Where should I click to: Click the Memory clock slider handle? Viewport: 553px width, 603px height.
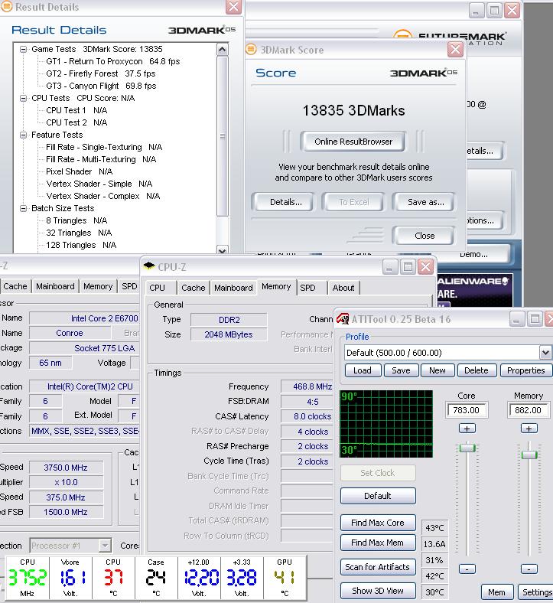click(529, 455)
